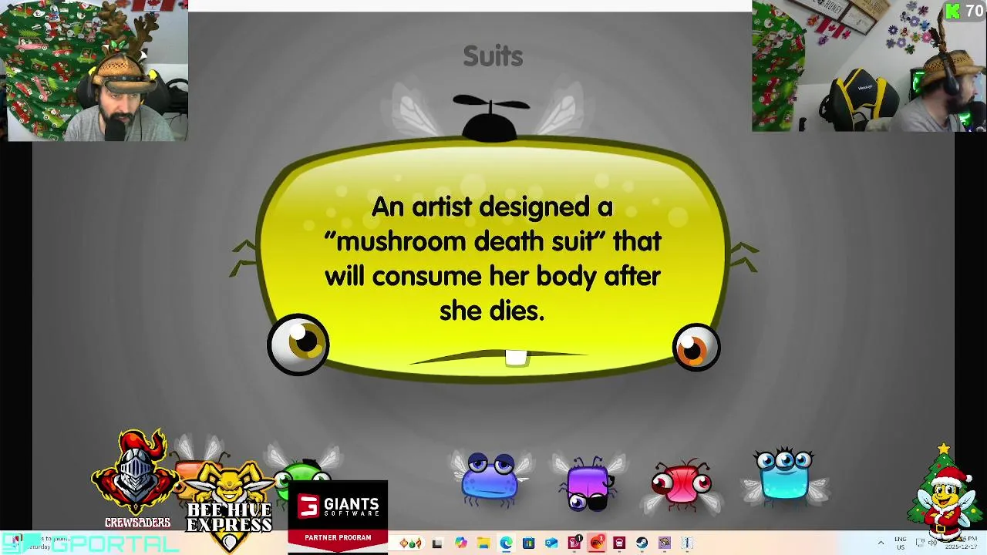Open Outlook from the taskbar
Image resolution: width=987 pixels, height=555 pixels.
551,543
